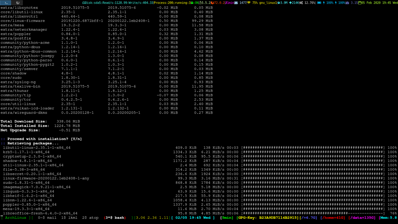
Task: Click the CPU gears icon 12.76%
Action: (301, 3)
